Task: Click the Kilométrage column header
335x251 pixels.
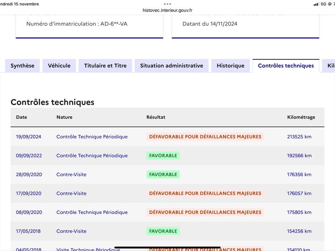Action: [x=301, y=117]
